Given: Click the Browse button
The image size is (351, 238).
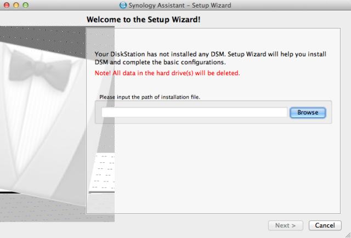Looking at the screenshot, I should point(308,112).
